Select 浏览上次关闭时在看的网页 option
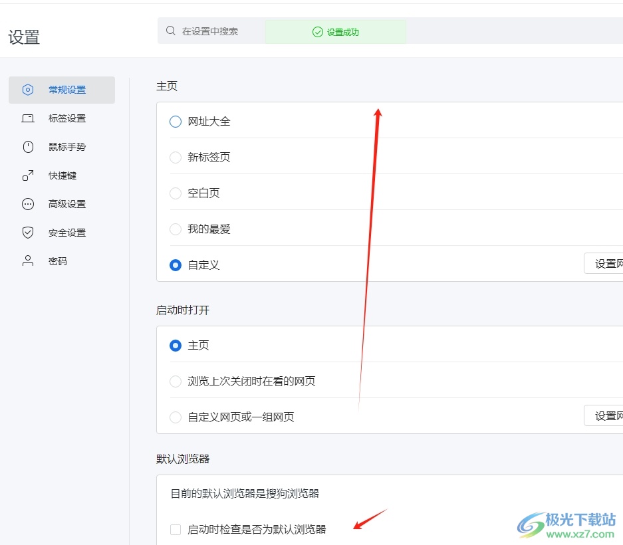This screenshot has height=545, width=623. click(176, 381)
